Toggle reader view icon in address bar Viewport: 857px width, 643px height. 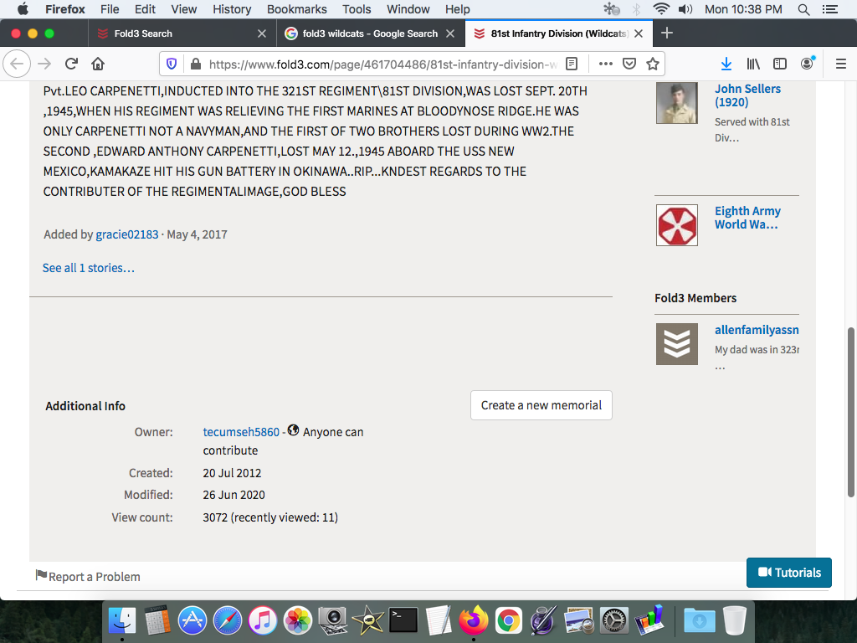[x=572, y=64]
